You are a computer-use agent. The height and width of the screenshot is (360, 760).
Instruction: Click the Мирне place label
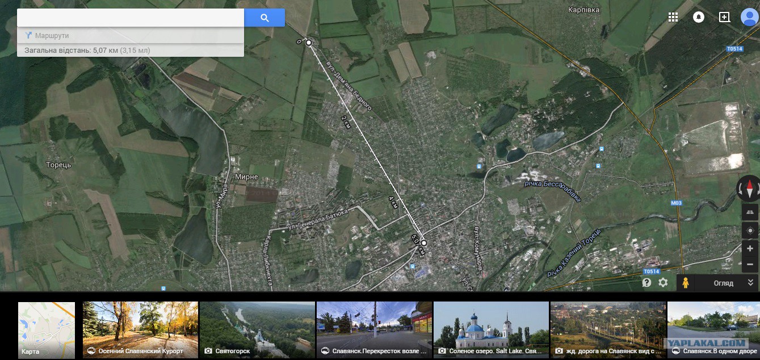(246, 177)
